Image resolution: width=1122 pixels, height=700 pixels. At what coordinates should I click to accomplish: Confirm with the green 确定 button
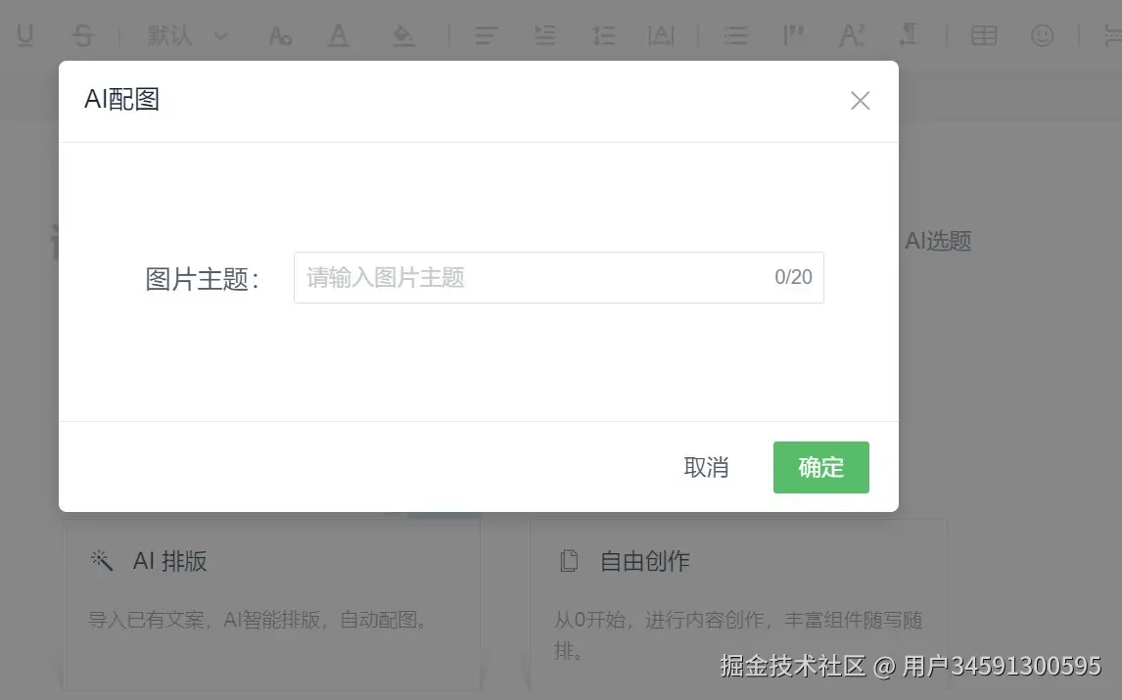pyautogui.click(x=821, y=467)
